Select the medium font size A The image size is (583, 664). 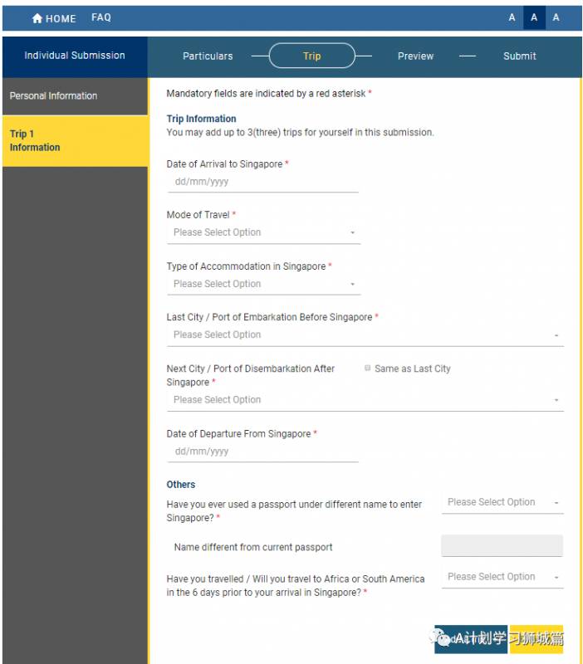[534, 17]
